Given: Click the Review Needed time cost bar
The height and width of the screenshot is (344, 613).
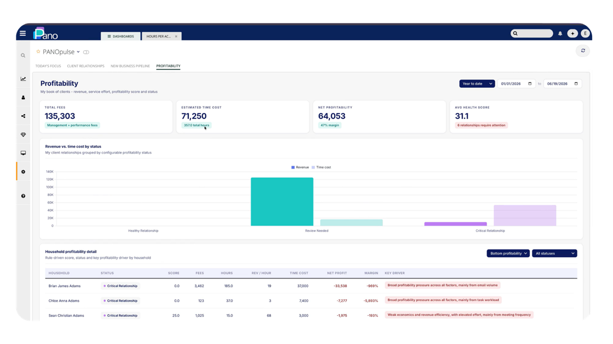Looking at the screenshot, I should 351,223.
